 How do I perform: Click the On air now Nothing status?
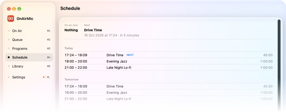71,30
